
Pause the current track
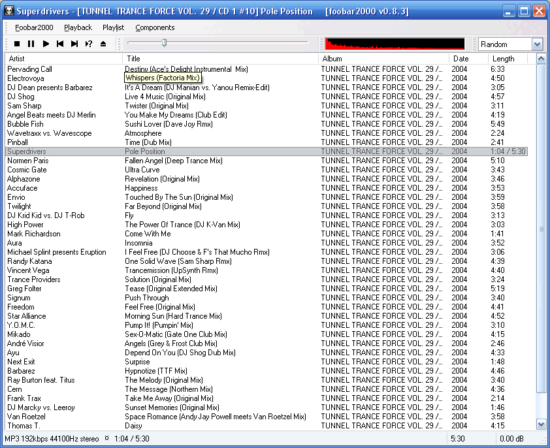[31, 44]
